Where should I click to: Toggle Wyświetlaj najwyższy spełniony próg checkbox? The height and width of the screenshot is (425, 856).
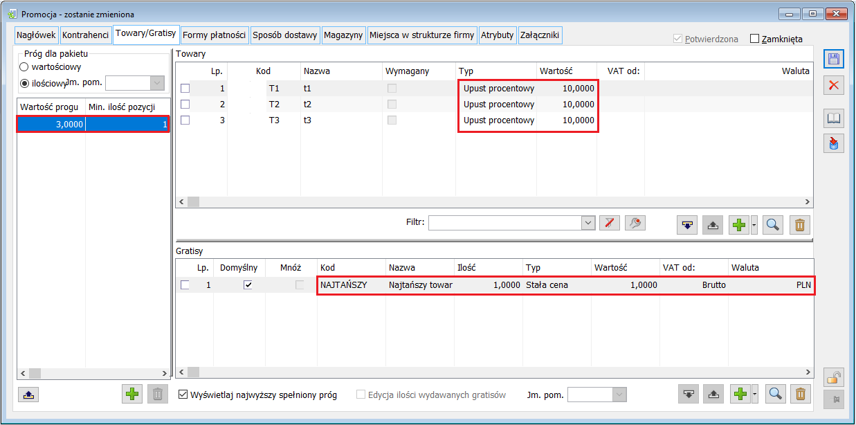pyautogui.click(x=183, y=395)
